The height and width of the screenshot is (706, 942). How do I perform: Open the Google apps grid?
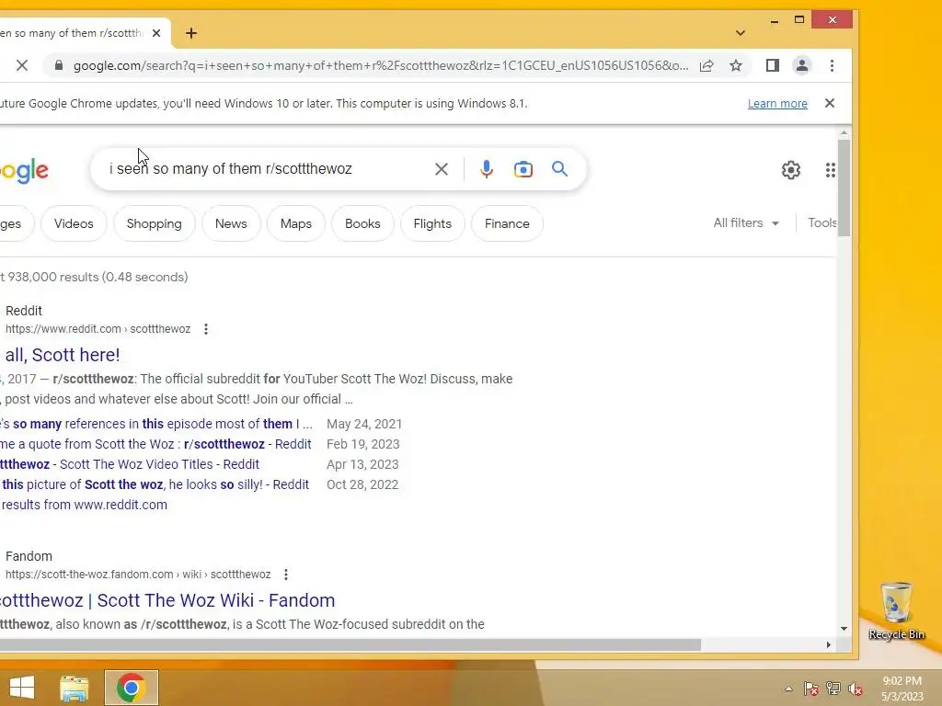[831, 170]
